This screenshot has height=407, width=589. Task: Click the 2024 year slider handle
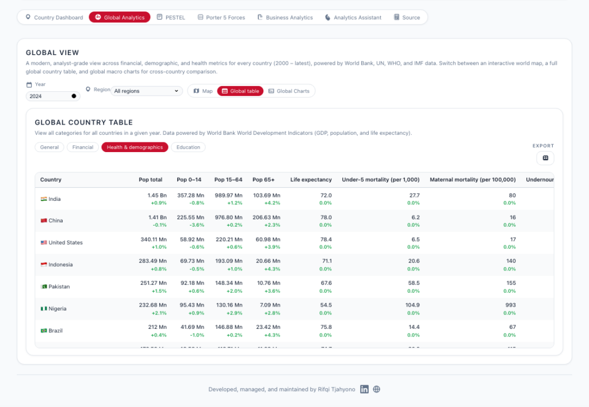(74, 96)
